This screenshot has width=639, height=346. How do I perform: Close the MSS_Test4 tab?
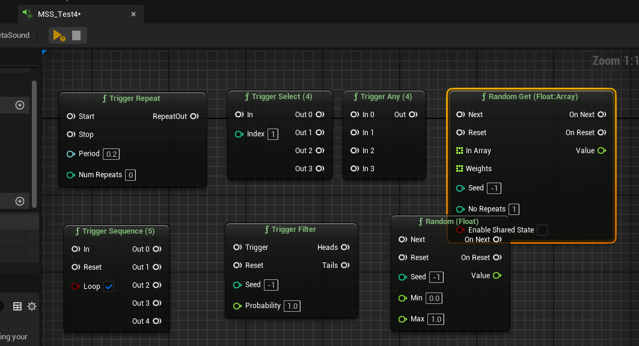point(133,14)
